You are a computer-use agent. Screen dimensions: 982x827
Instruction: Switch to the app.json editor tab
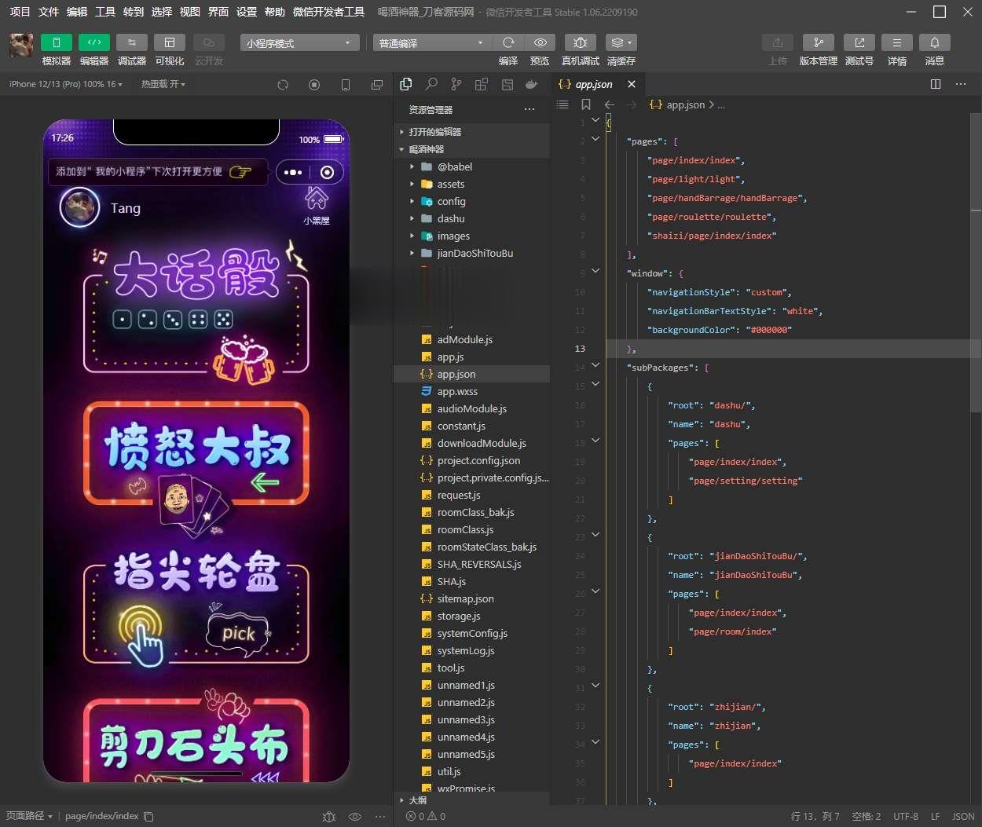(x=593, y=84)
